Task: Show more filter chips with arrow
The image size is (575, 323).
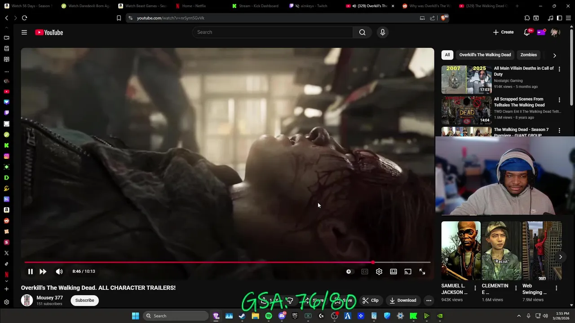Action: pos(554,55)
